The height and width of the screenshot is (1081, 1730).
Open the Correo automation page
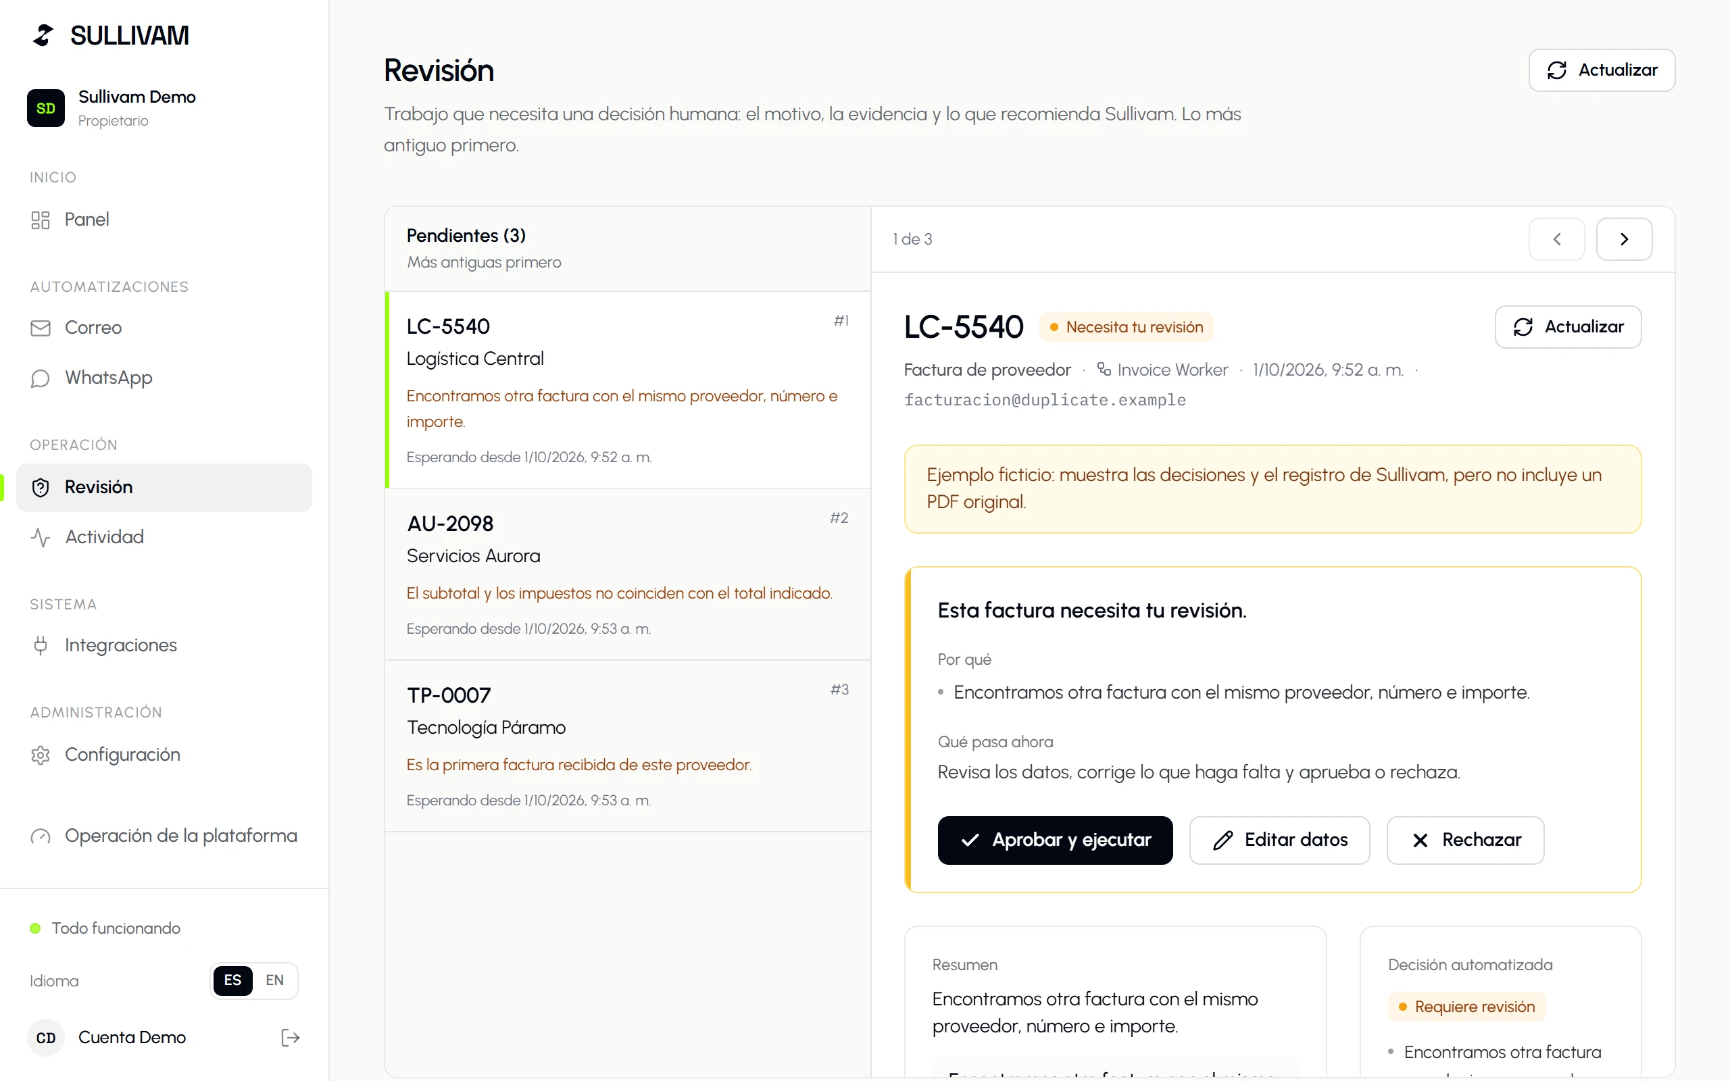pyautogui.click(x=164, y=328)
